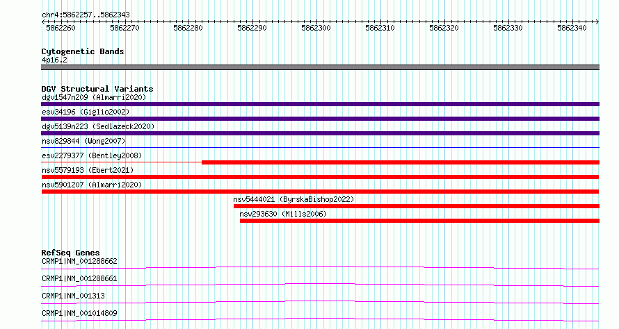Click the red bar of nsv5444021
619x329 pixels.
coord(417,206)
